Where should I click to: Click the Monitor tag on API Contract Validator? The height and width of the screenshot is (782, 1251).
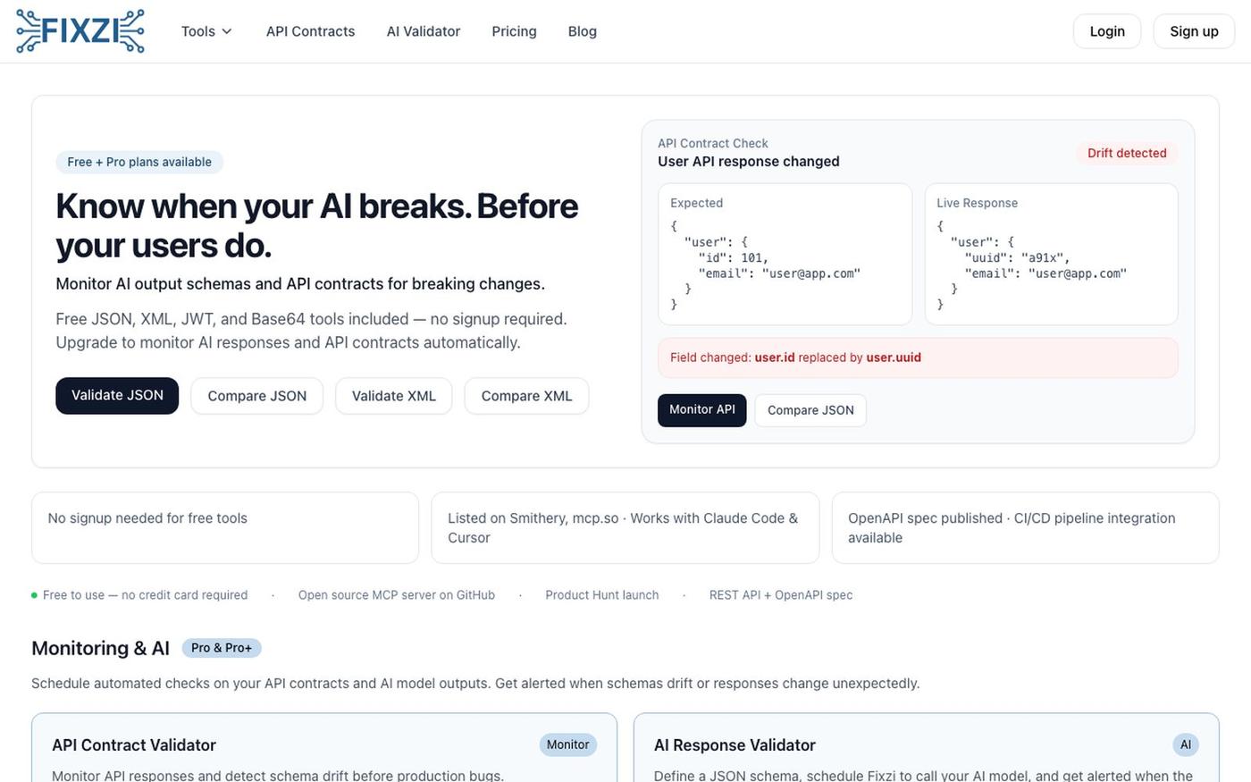coord(568,744)
